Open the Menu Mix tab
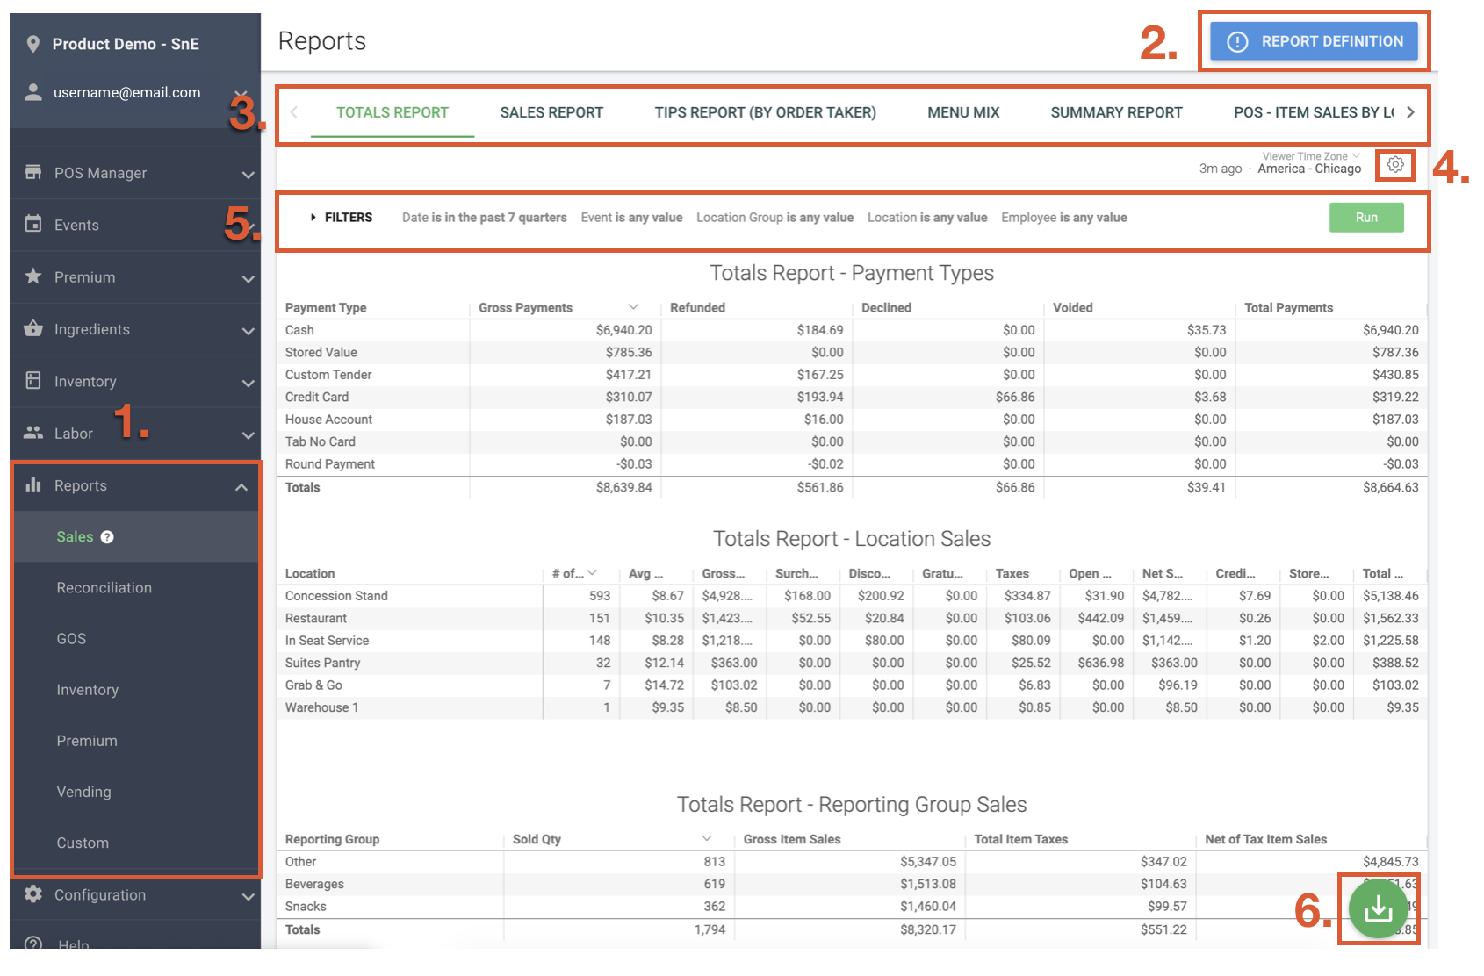This screenshot has height=976, width=1484. pyautogui.click(x=963, y=112)
